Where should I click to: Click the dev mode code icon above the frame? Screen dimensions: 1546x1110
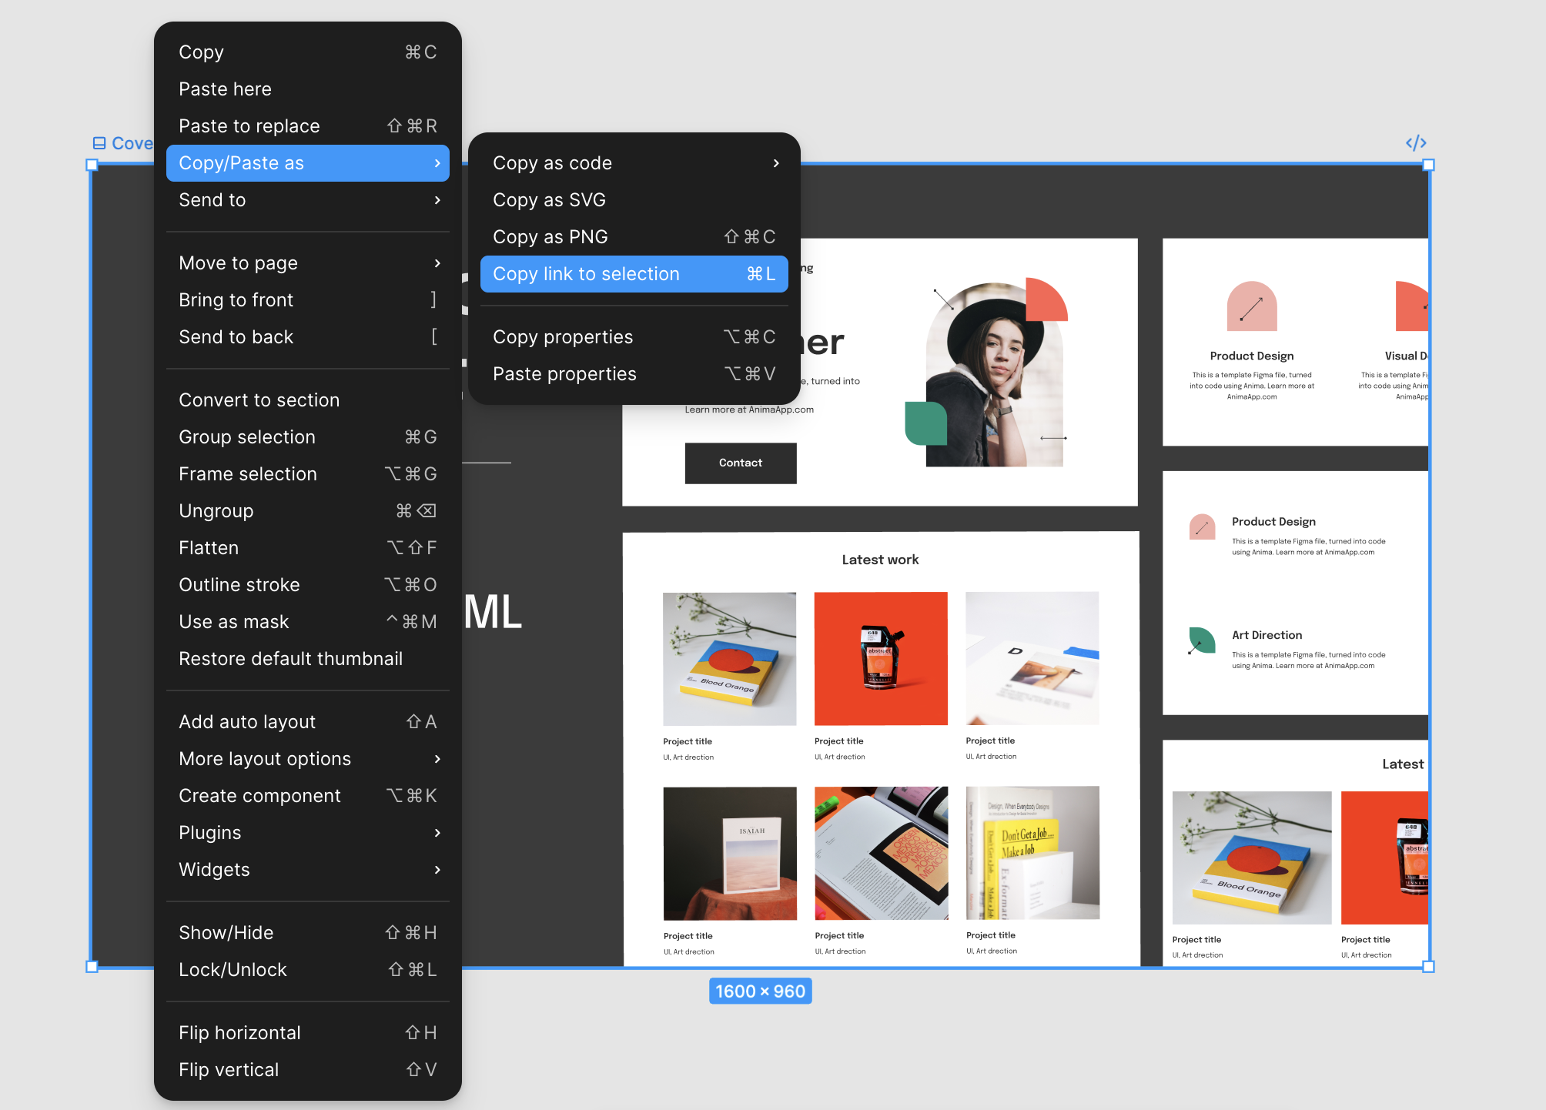coord(1415,142)
